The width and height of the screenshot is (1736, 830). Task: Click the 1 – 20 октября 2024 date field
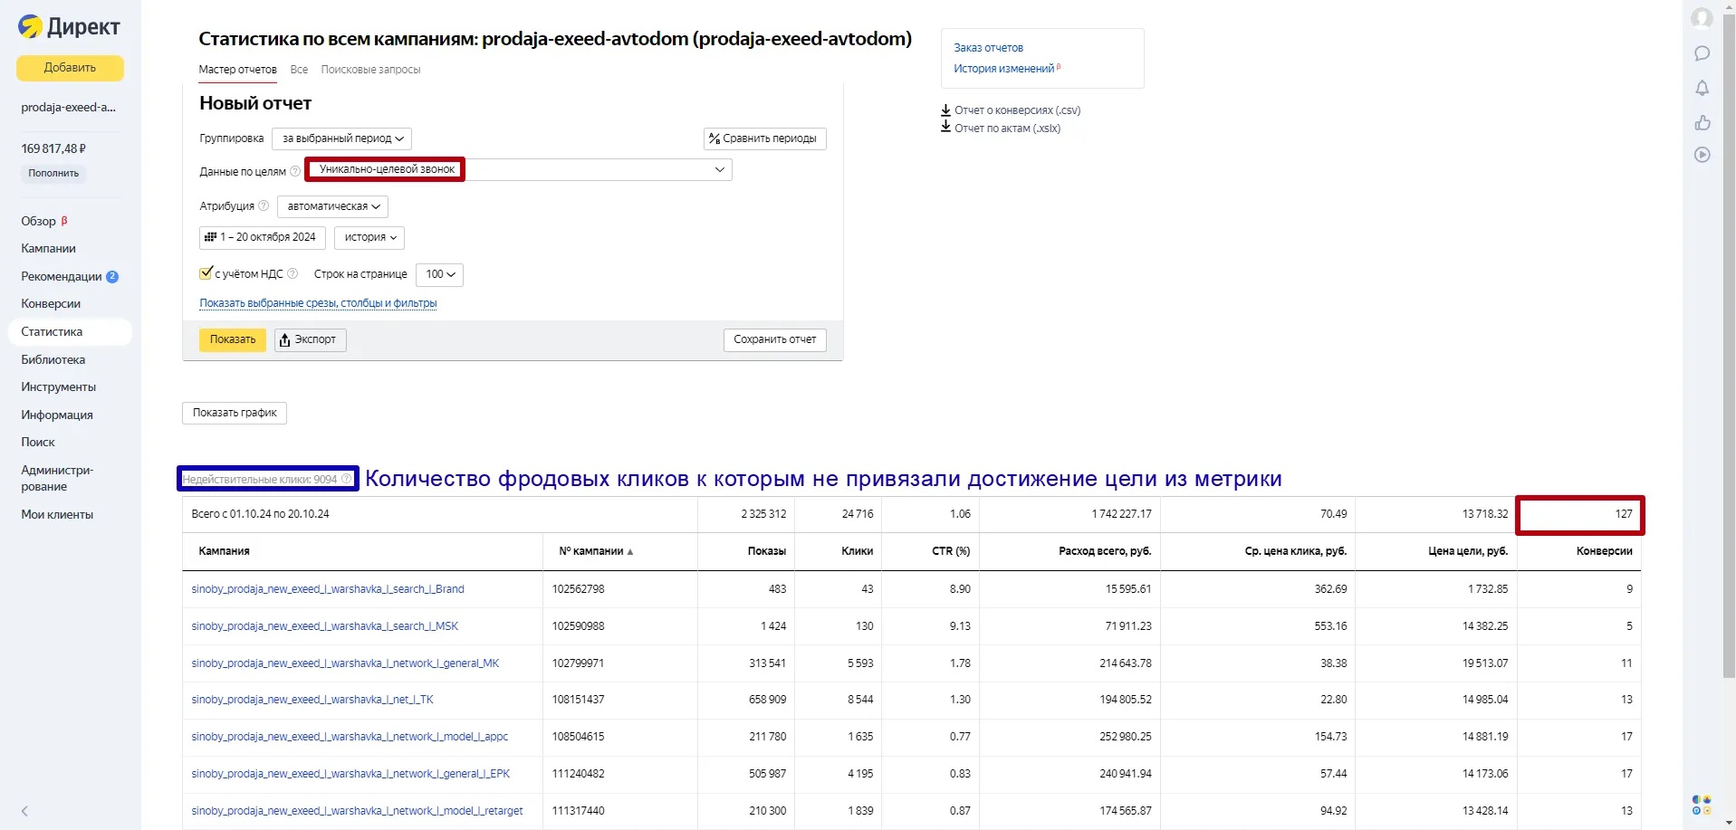pyautogui.click(x=262, y=237)
